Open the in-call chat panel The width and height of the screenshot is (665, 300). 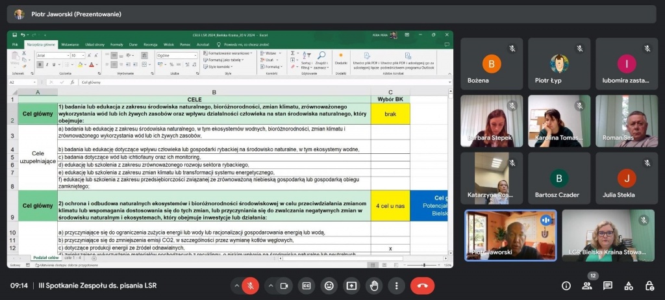tap(608, 286)
